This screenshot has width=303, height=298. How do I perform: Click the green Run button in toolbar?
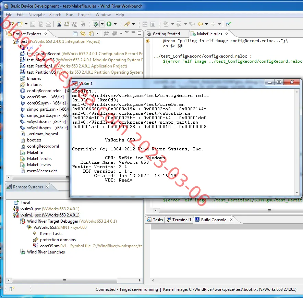[109, 24]
